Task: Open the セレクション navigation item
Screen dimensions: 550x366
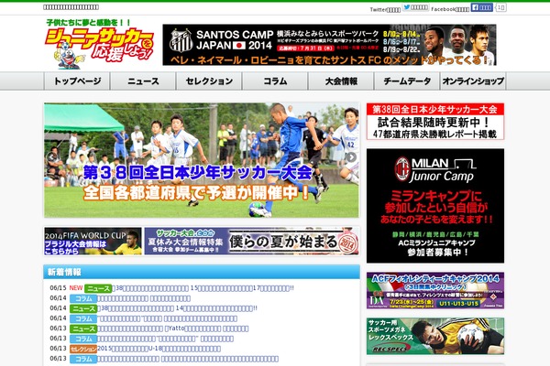Action: click(x=209, y=81)
